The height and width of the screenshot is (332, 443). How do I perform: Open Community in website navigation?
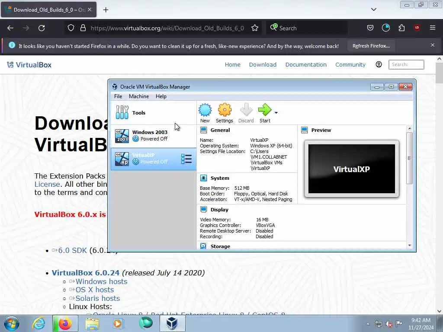(x=350, y=65)
